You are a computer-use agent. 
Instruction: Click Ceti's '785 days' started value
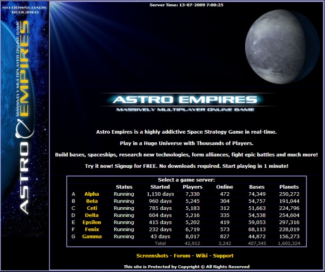tap(160, 208)
